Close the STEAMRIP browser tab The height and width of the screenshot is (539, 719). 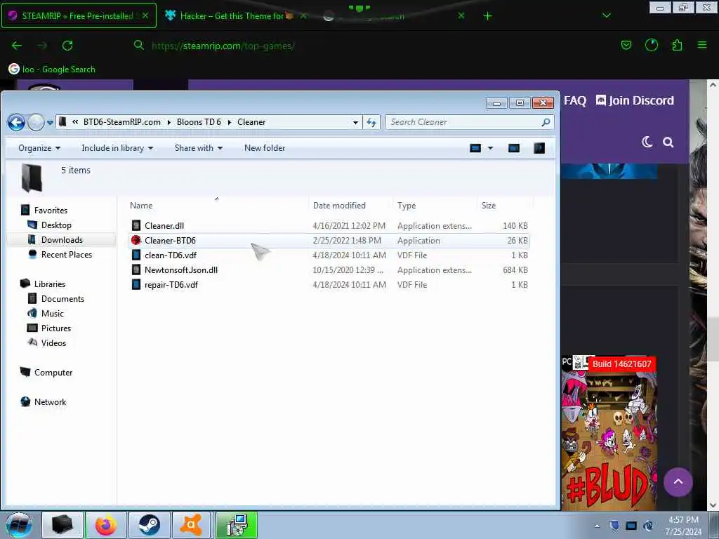tap(145, 15)
